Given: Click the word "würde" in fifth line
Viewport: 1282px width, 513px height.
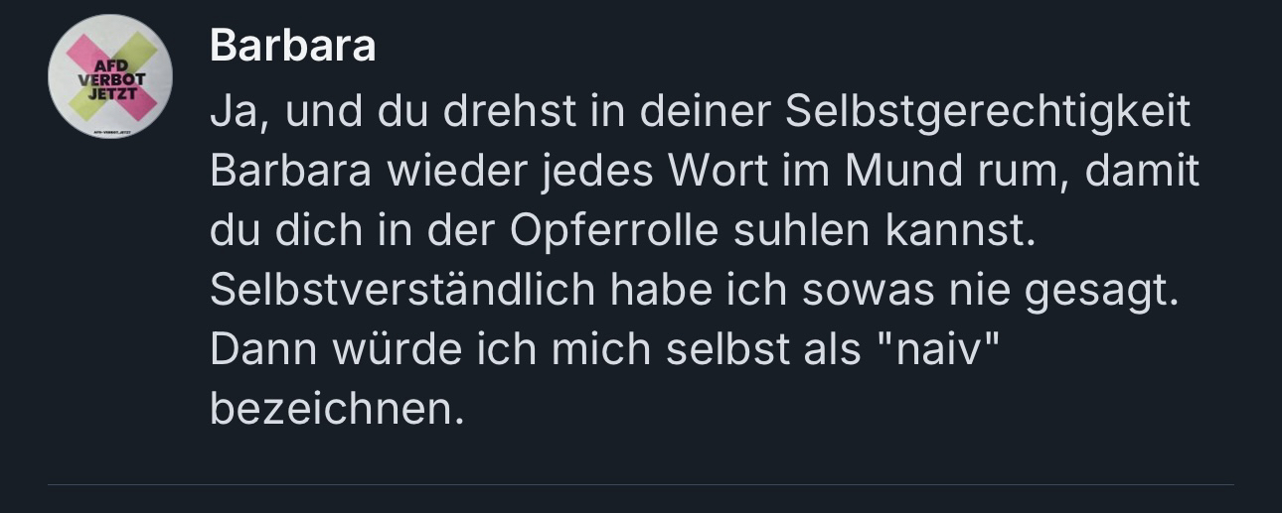Looking at the screenshot, I should click(x=366, y=350).
